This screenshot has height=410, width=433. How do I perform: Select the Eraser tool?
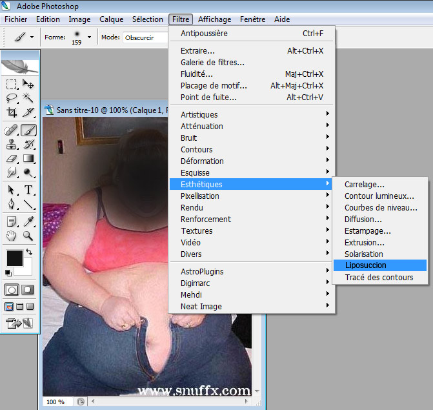[12, 159]
